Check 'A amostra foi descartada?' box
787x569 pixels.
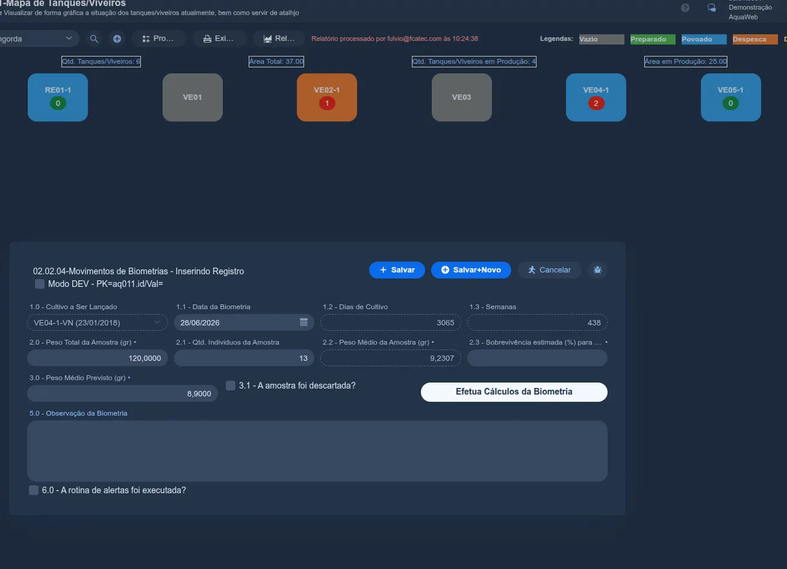231,386
